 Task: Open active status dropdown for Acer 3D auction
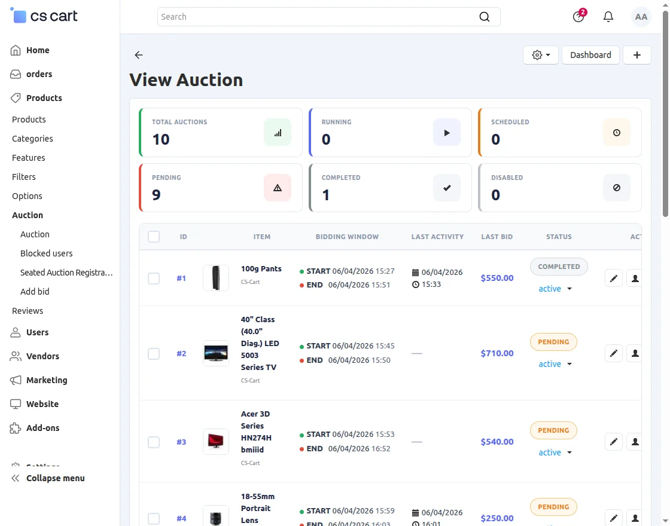(x=555, y=452)
